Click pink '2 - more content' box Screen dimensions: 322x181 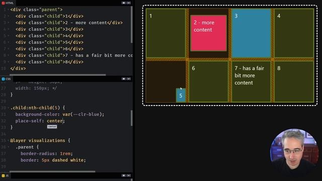[x=208, y=33]
